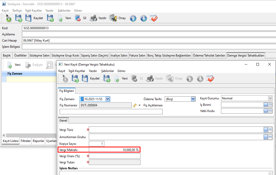Switch to the Sözleşme Satırı tab
This screenshot has width=276, height=175.
tap(39, 55)
